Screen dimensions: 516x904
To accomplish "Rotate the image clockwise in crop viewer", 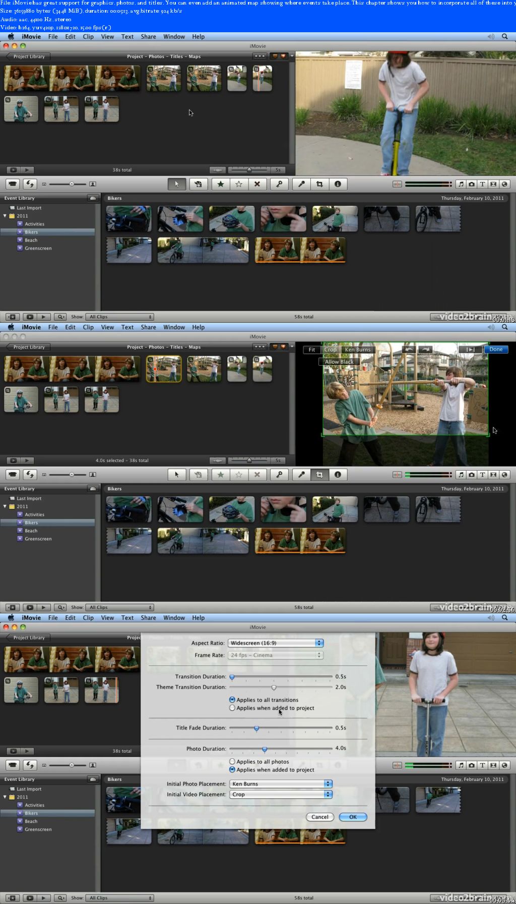I will [425, 349].
